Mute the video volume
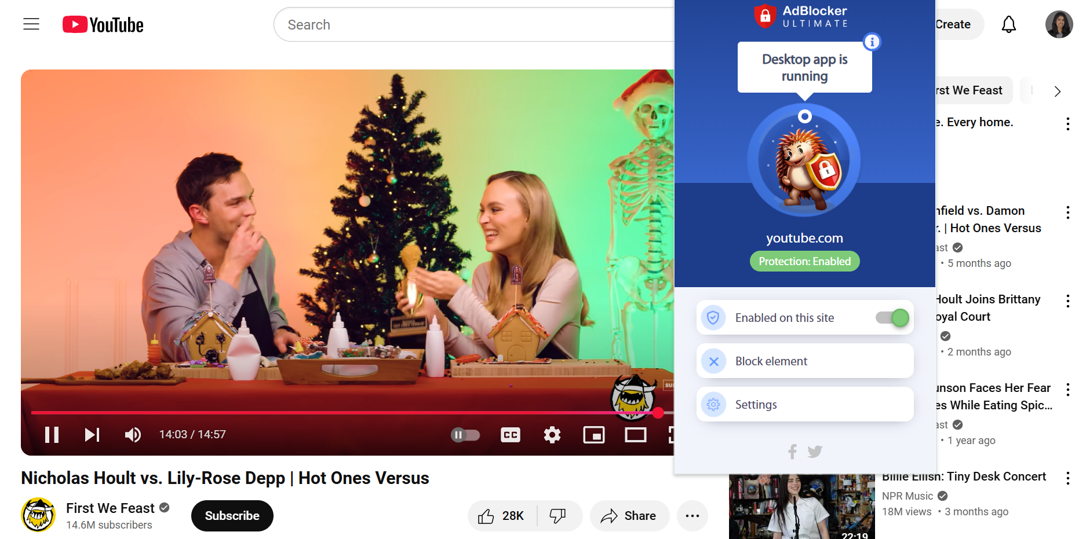The image size is (1086, 539). pos(133,434)
